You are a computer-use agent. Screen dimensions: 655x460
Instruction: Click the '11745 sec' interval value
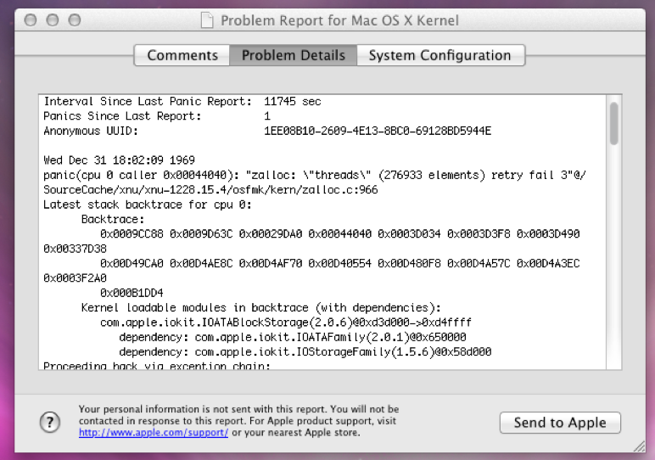tap(293, 102)
